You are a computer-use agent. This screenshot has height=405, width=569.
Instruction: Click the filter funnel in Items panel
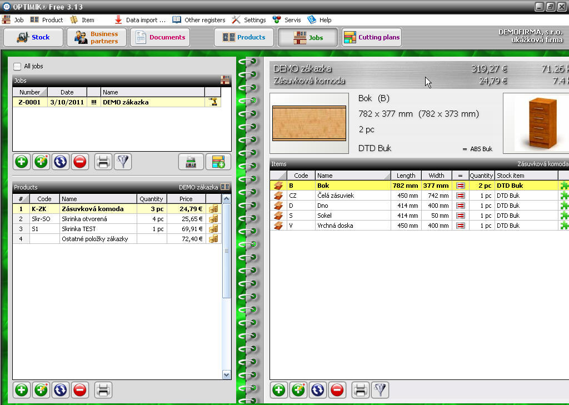380,390
